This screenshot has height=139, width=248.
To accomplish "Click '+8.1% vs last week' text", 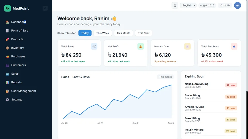I will pyautogui.click(x=119, y=62).
